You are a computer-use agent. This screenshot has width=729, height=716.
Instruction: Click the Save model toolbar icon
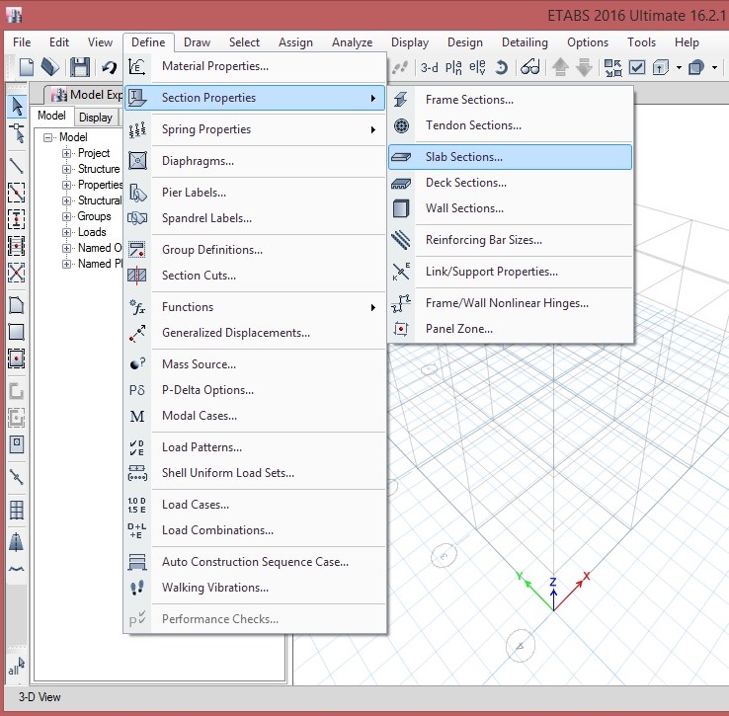(80, 67)
